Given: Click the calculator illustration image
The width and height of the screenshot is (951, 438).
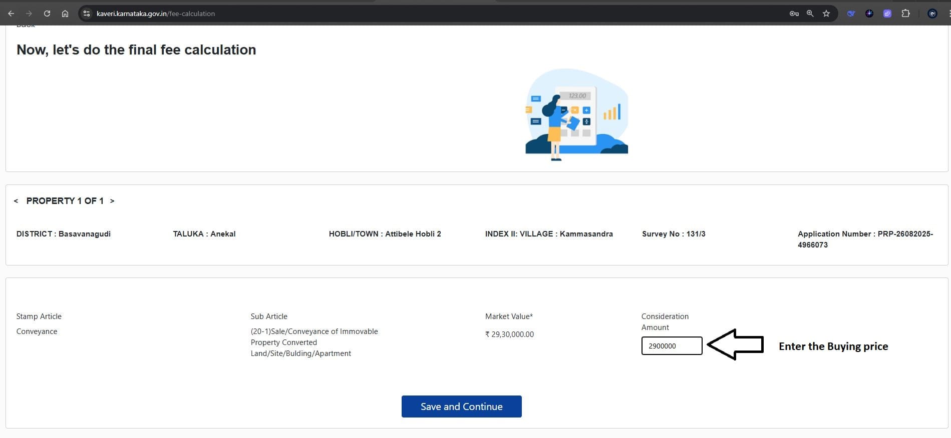Looking at the screenshot, I should click(576, 114).
